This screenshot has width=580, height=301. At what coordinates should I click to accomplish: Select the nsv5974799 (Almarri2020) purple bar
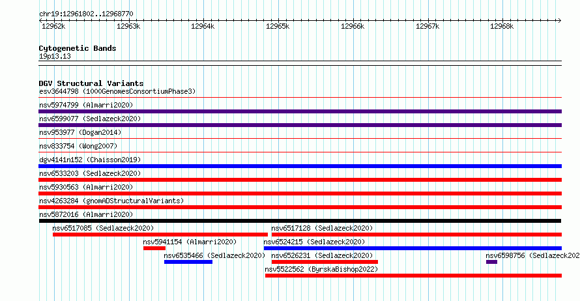click(300, 111)
